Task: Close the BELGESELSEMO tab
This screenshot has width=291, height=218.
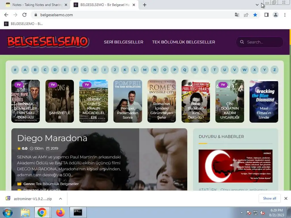Action: point(134,5)
